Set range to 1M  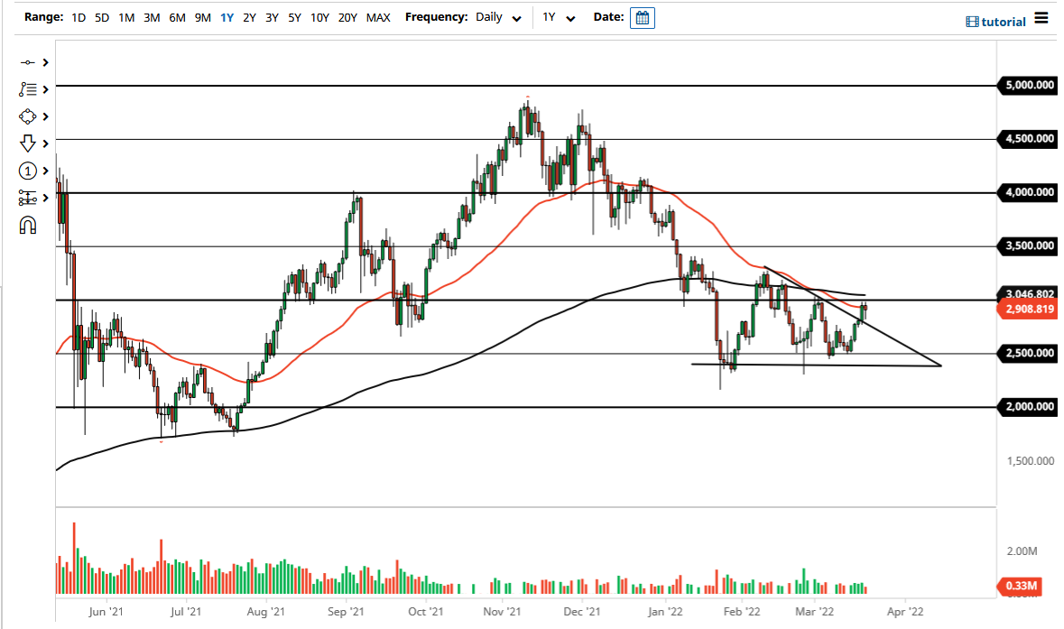point(126,18)
